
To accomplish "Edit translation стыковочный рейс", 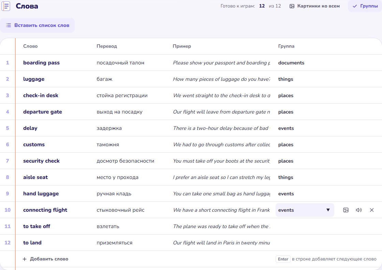I will click(121, 210).
